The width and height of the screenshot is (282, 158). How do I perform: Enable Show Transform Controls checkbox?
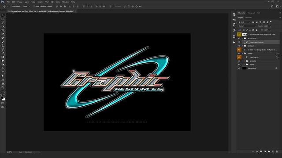pyautogui.click(x=34, y=7)
